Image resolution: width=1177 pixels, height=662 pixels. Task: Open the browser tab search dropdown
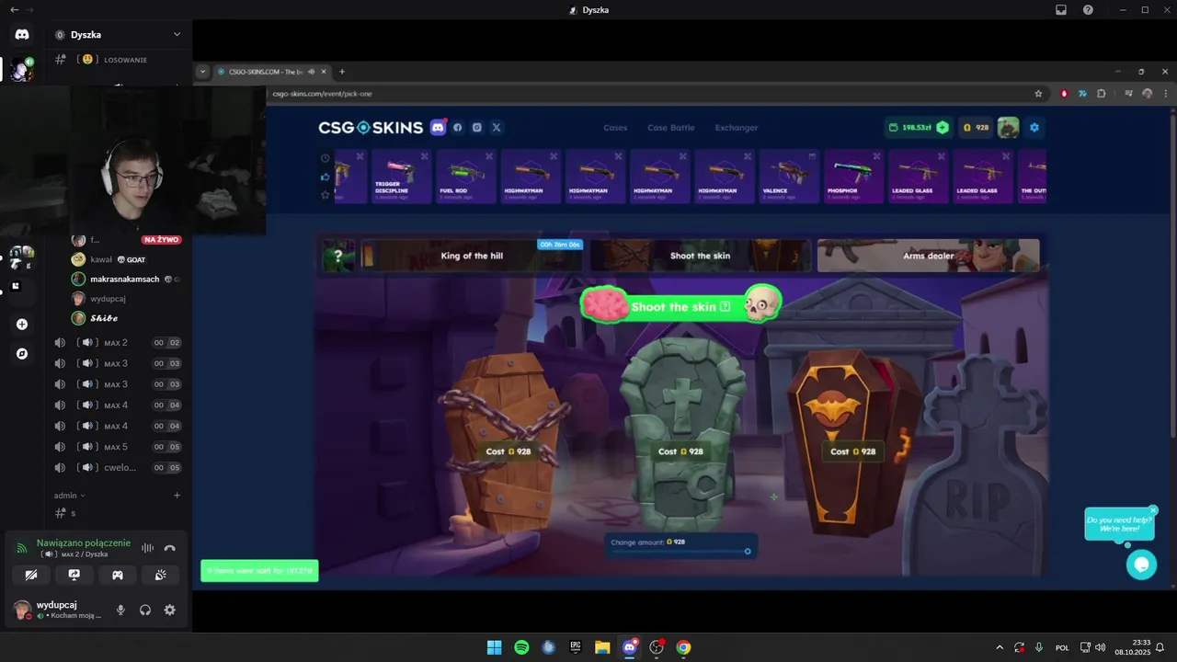pos(202,72)
